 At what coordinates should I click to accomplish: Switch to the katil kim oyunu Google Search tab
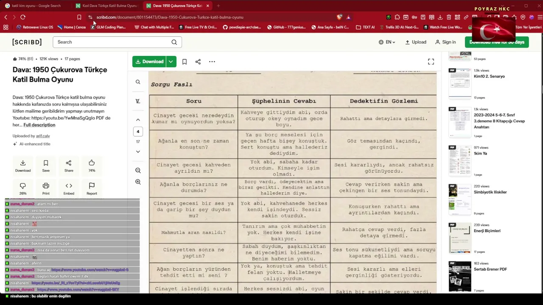point(36,6)
